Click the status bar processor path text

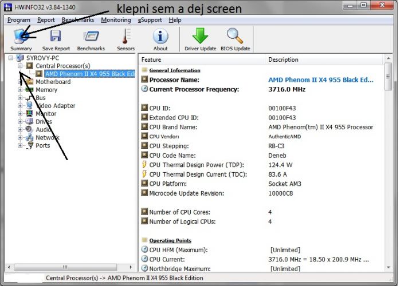(124, 278)
